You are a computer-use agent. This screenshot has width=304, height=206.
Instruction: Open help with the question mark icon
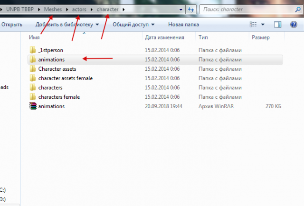[294, 24]
